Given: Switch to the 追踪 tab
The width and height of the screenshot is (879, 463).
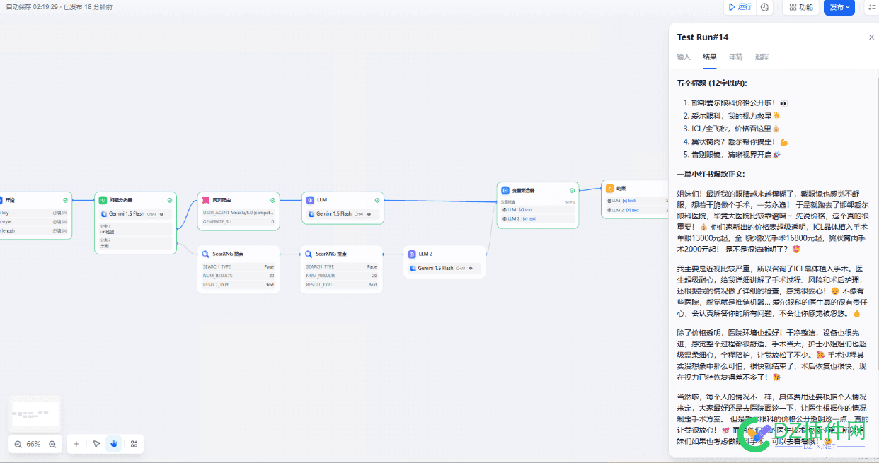Looking at the screenshot, I should click(762, 57).
